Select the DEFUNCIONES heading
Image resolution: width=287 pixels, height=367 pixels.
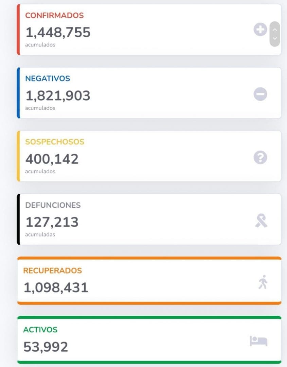tap(53, 205)
